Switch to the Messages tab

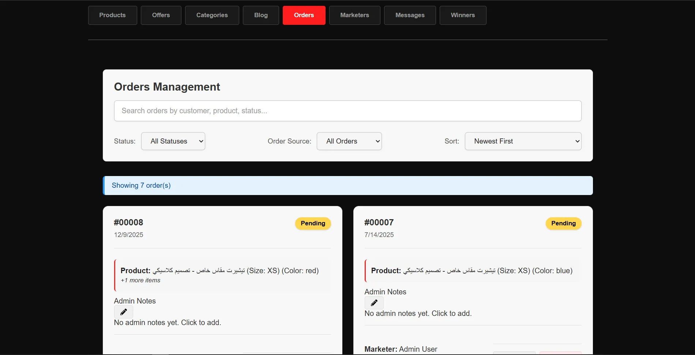click(410, 15)
